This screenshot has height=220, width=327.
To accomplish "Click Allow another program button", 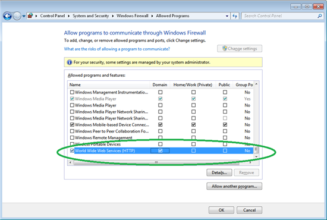I will [x=234, y=186].
